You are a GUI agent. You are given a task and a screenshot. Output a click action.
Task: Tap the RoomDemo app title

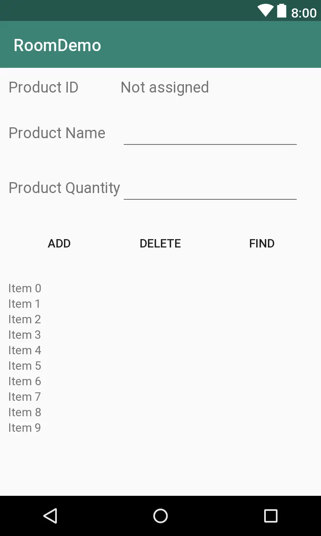point(57,45)
